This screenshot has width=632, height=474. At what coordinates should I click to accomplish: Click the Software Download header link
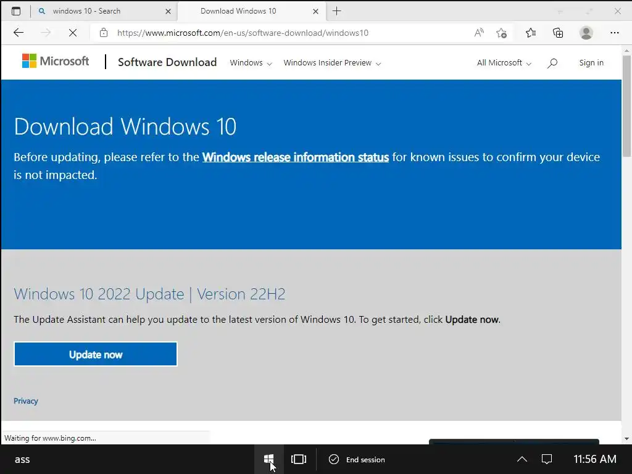click(x=167, y=62)
